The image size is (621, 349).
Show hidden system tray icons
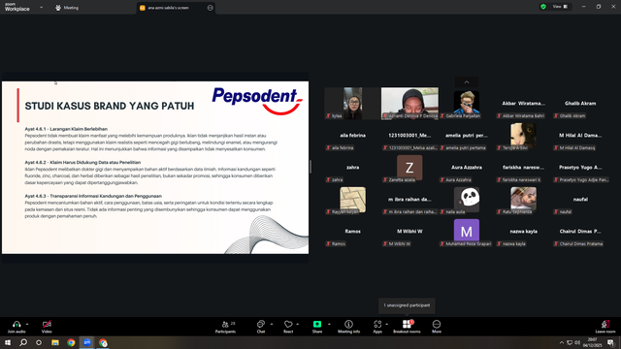tap(561, 342)
